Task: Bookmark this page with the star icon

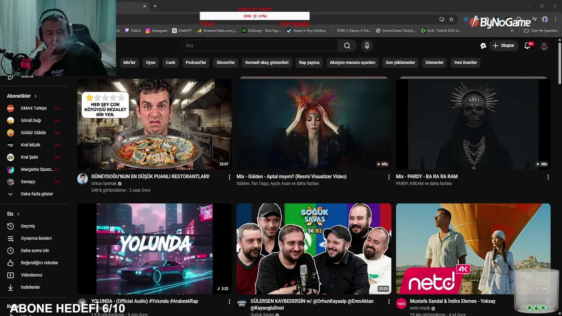Action: [x=451, y=19]
